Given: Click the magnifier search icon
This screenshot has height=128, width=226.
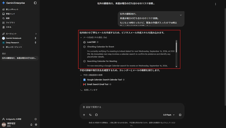Looking at the screenshot, I should [3, 18].
